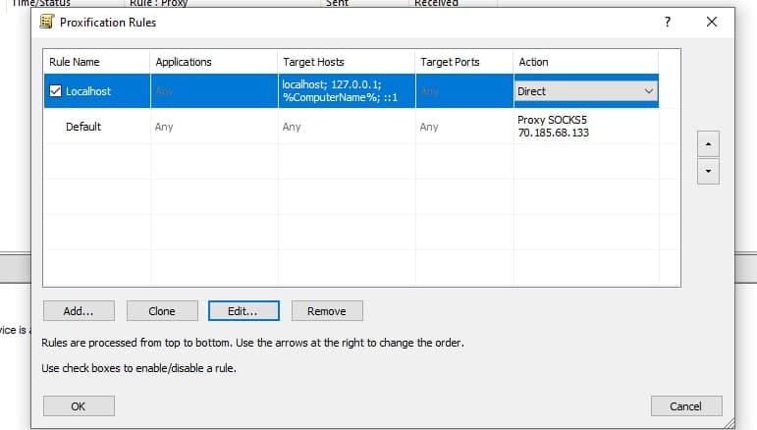Open the Action dropdown showing Direct

(x=648, y=91)
